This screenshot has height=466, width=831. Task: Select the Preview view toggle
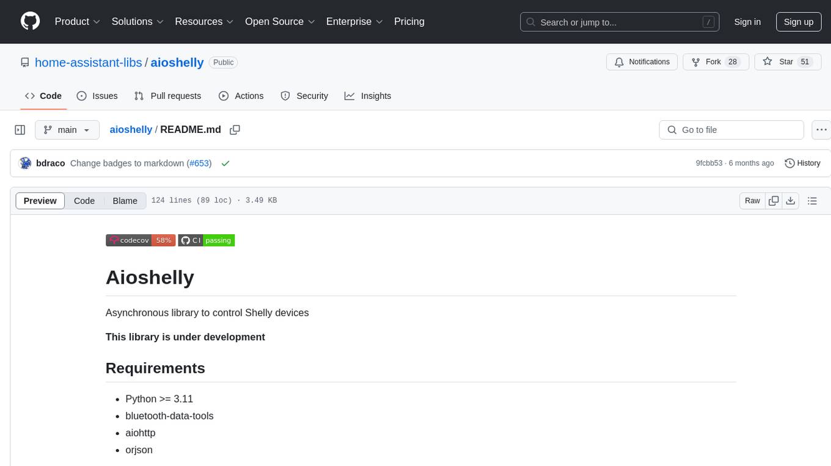pyautogui.click(x=40, y=201)
